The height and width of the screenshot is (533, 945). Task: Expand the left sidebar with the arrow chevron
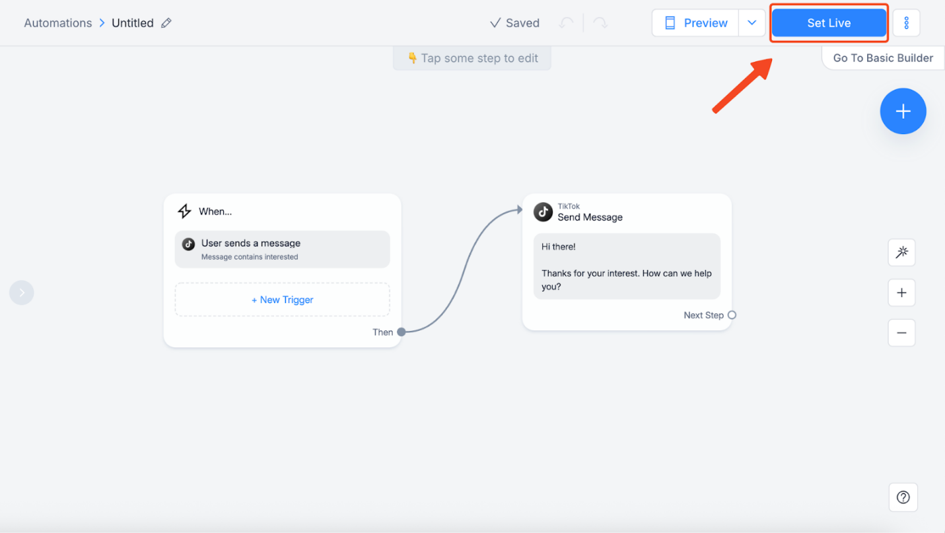tap(21, 292)
